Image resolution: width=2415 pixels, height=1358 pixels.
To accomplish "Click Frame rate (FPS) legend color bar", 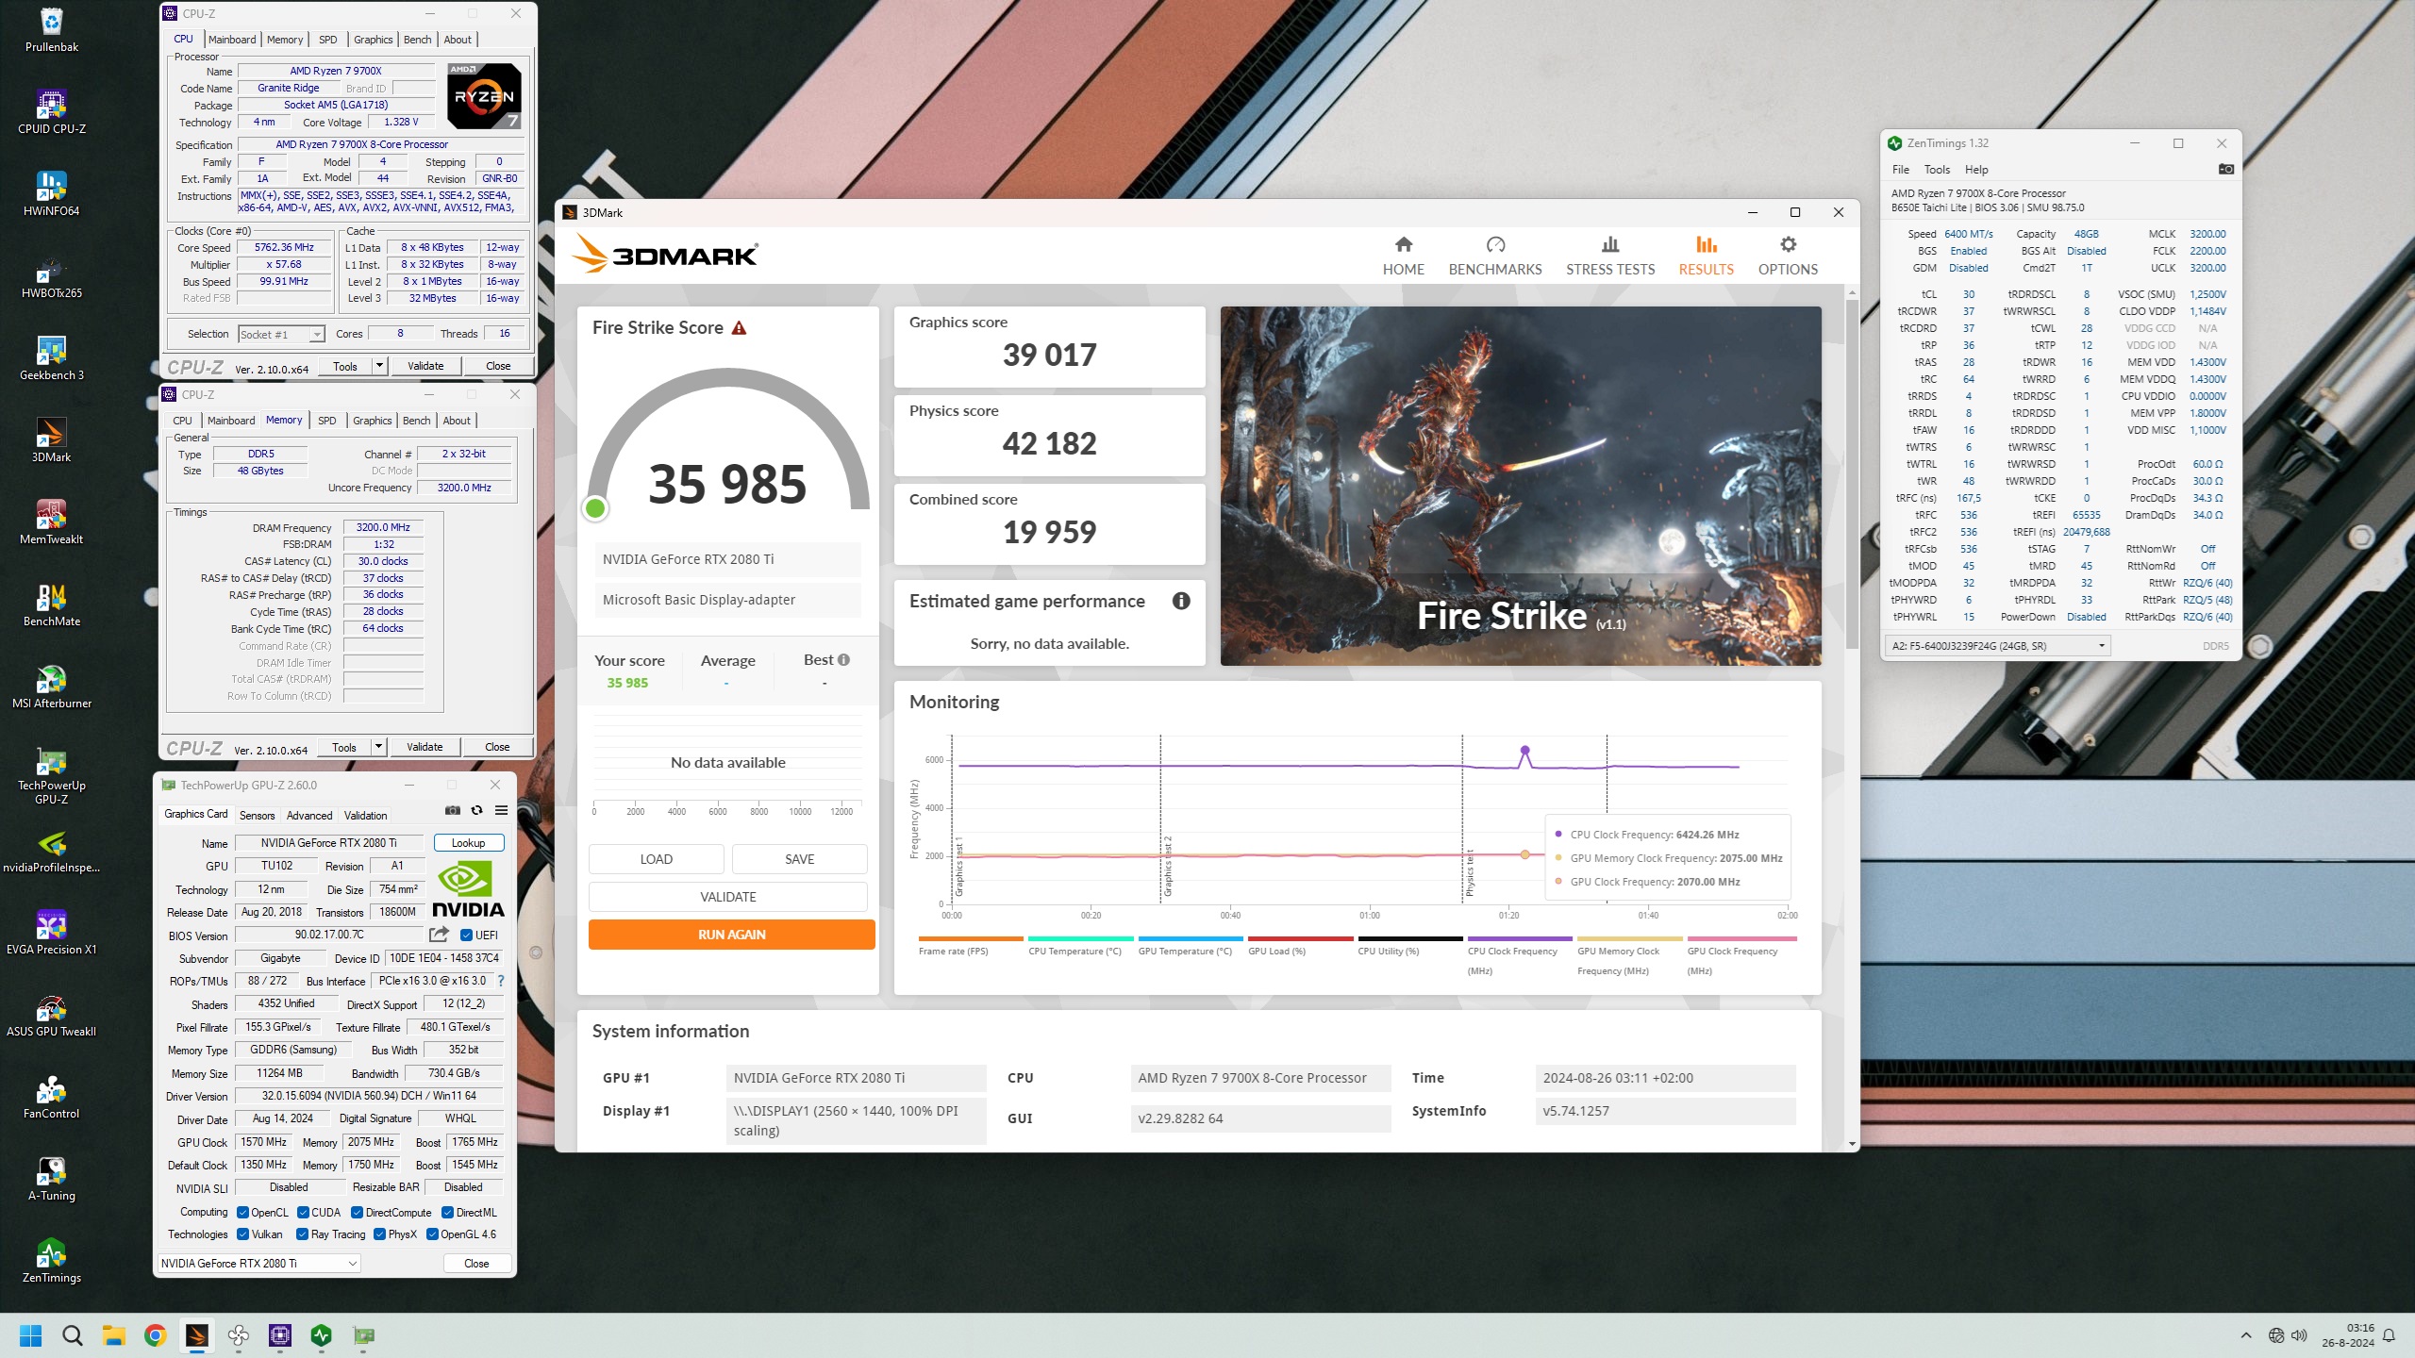I will point(971,939).
